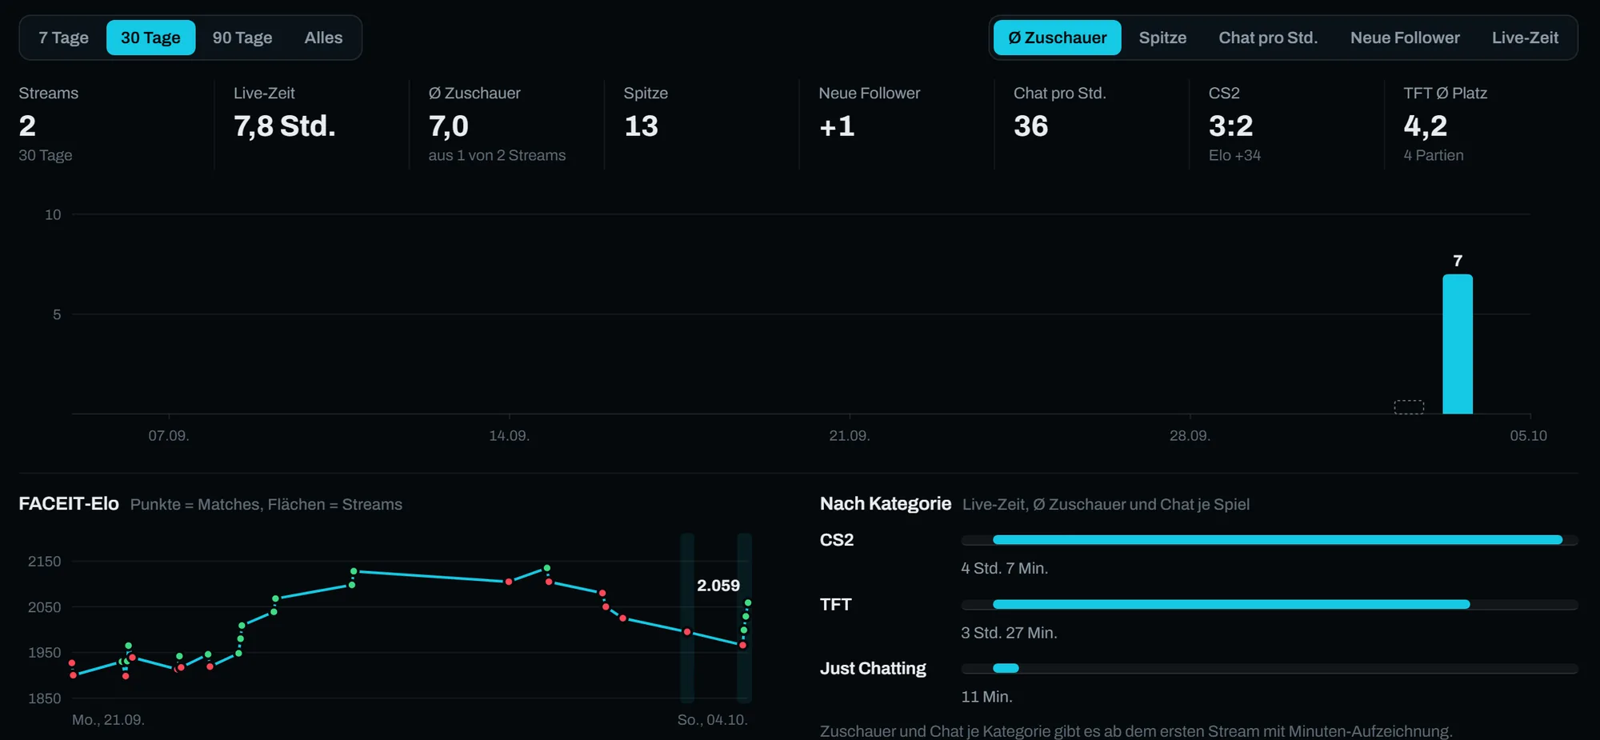Click the Just Chatting category bar
Image resolution: width=1600 pixels, height=740 pixels.
[1270, 668]
